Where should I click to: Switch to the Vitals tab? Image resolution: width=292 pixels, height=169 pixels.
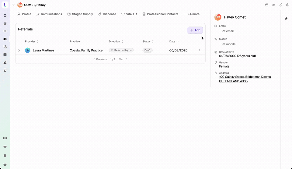129,14
